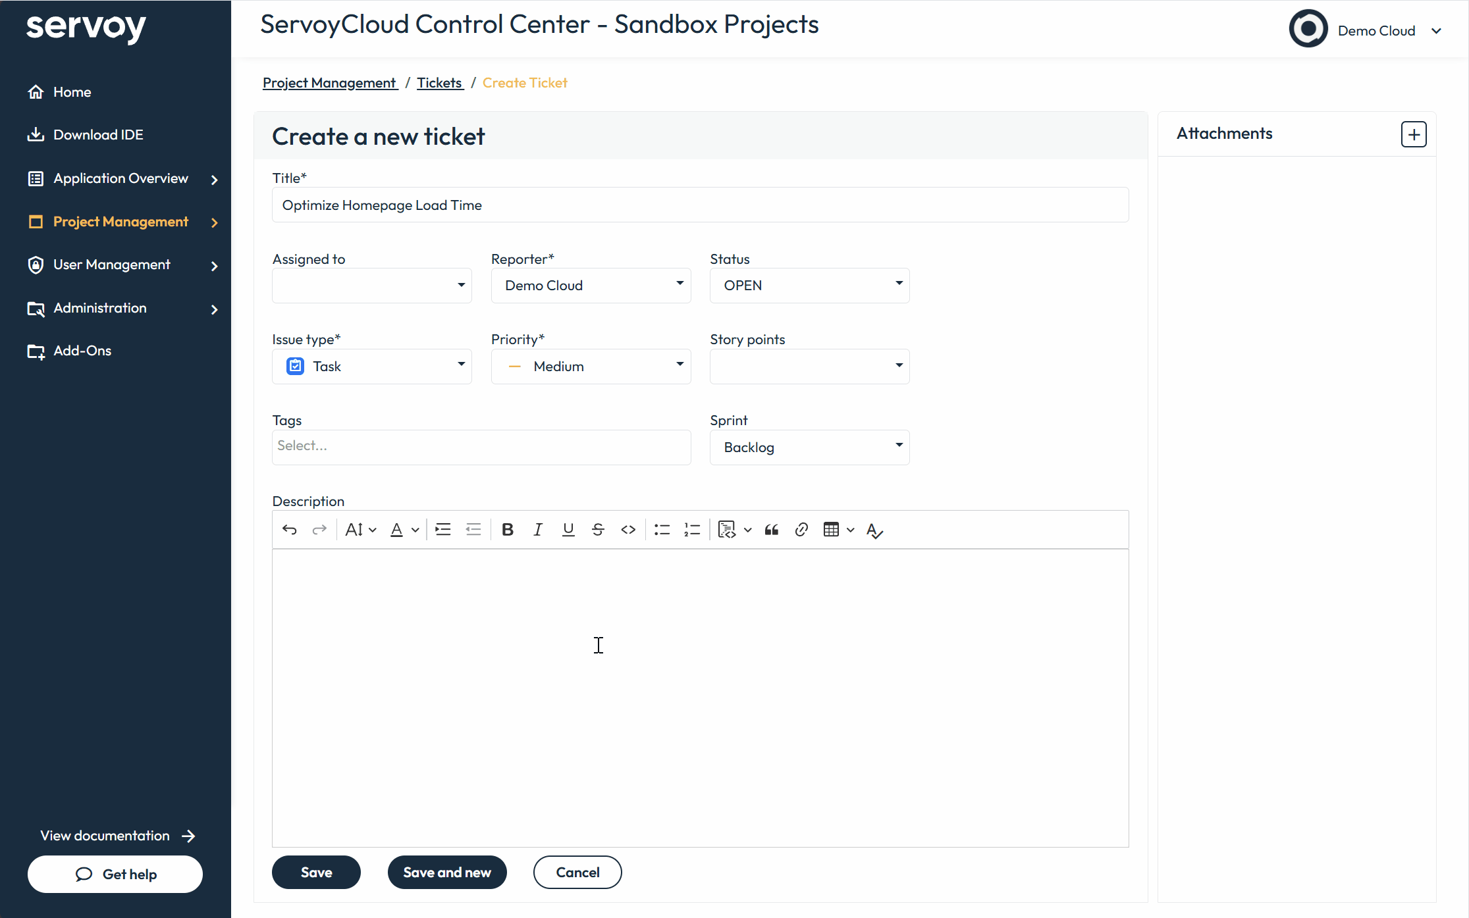Click the inline code icon
This screenshot has height=918, width=1469.
pos(628,530)
